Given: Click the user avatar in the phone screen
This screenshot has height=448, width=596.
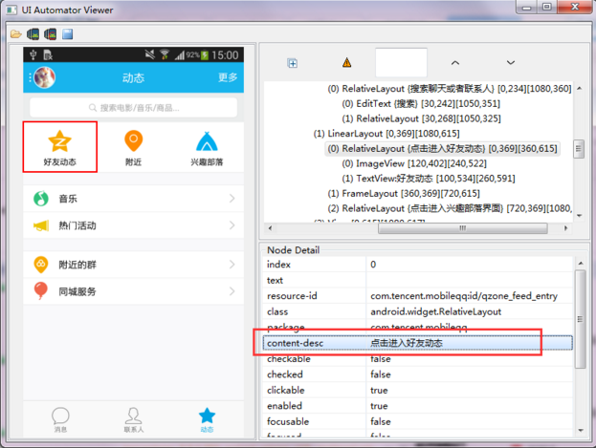Looking at the screenshot, I should point(44,77).
